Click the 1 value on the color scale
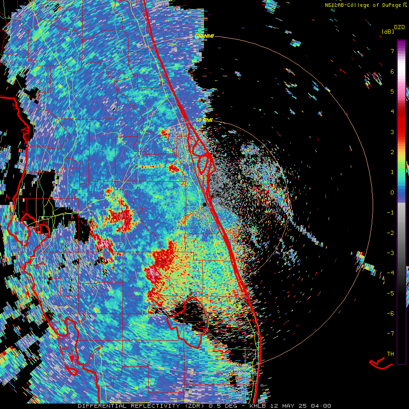409x409 pixels. [x=392, y=172]
